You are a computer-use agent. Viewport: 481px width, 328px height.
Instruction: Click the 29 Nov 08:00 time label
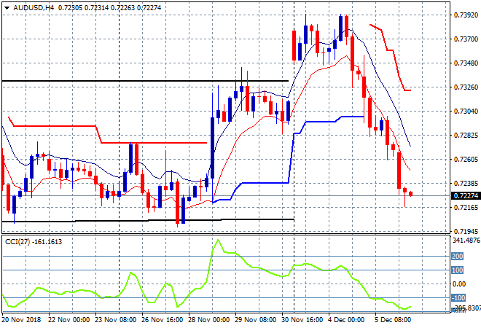pos(256,320)
